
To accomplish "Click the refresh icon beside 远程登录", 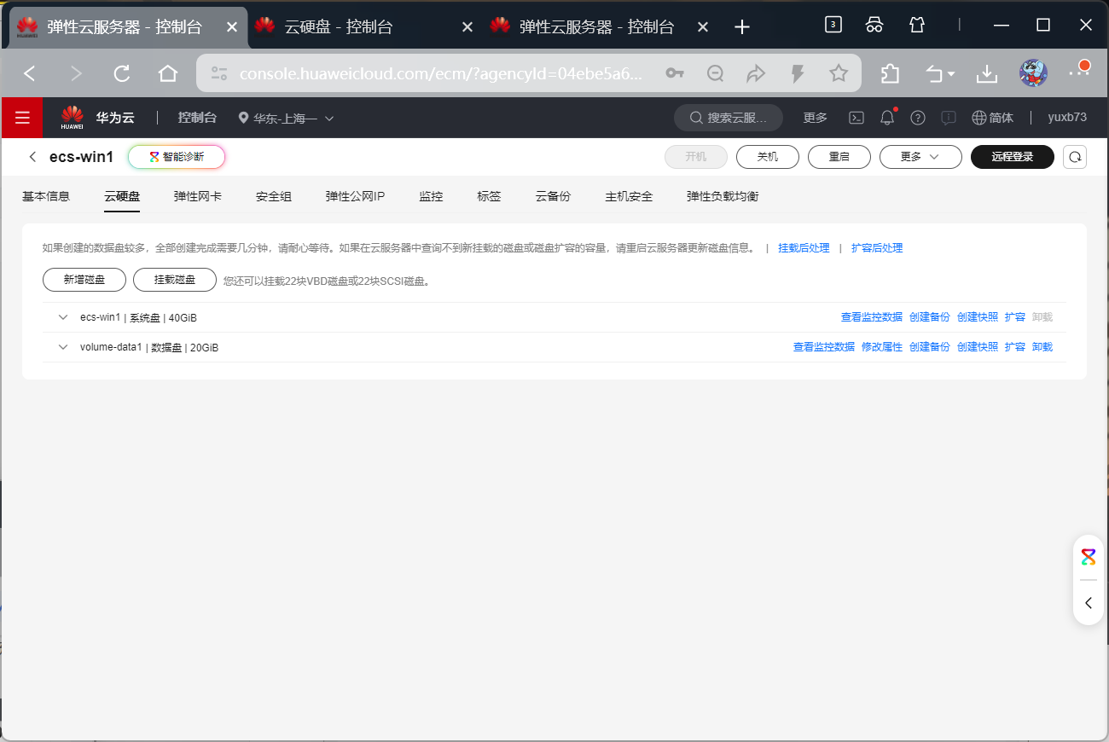I will pyautogui.click(x=1075, y=157).
